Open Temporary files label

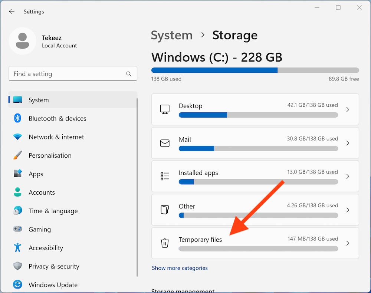click(x=200, y=240)
